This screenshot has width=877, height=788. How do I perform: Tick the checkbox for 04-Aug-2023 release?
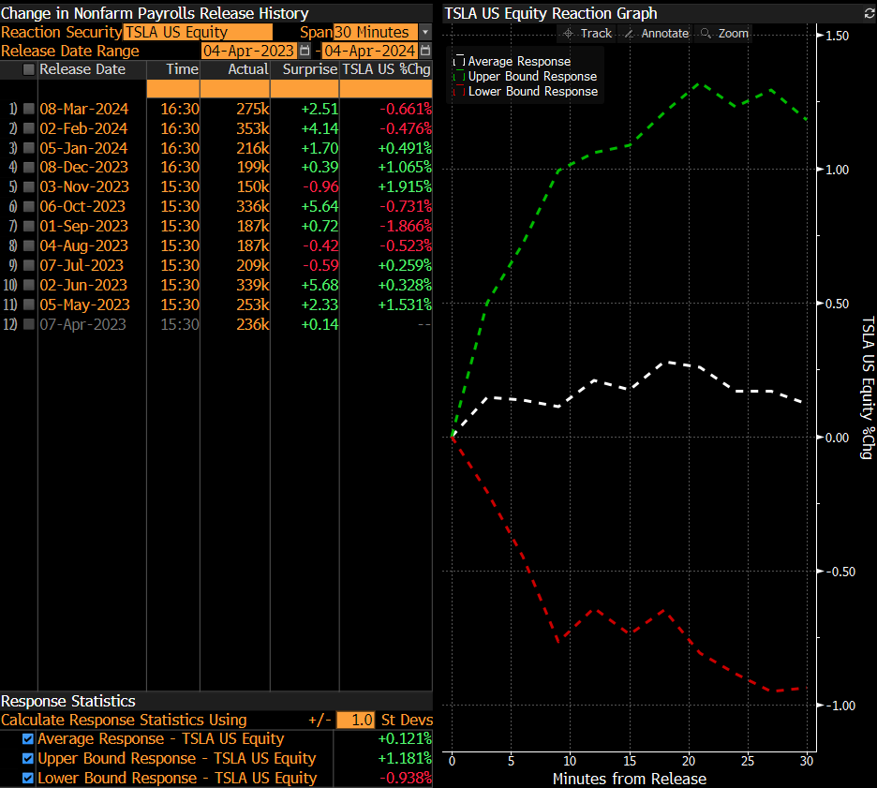[28, 245]
